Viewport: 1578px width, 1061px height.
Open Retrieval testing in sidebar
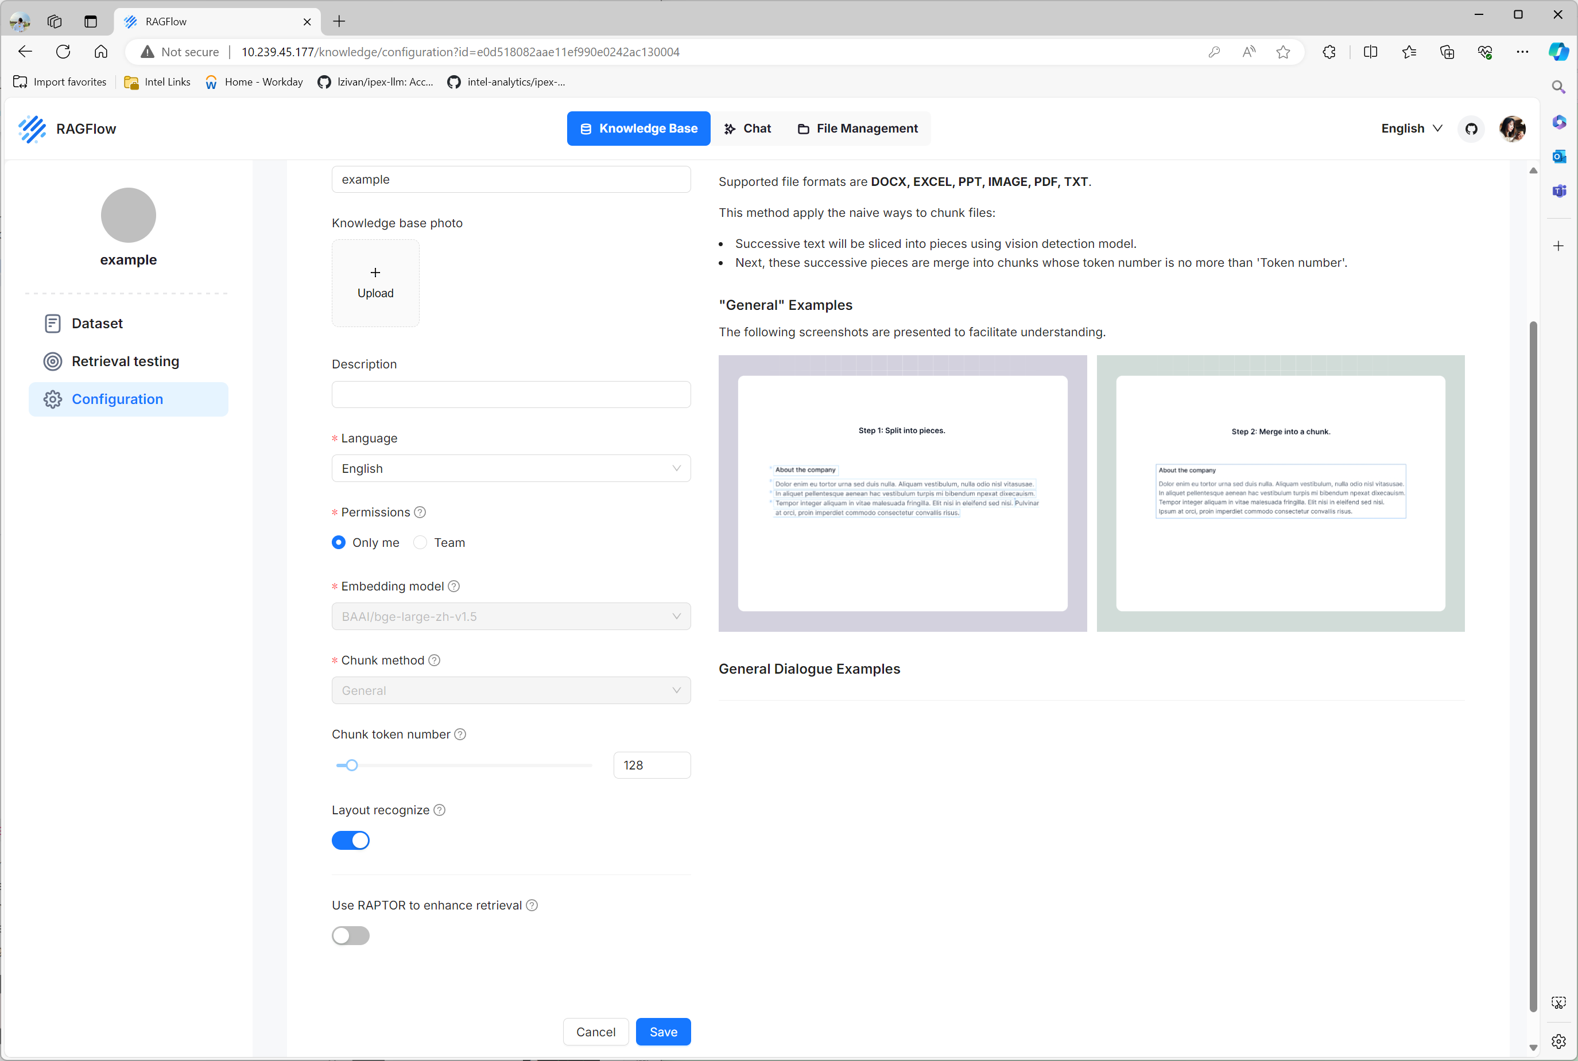tap(125, 362)
